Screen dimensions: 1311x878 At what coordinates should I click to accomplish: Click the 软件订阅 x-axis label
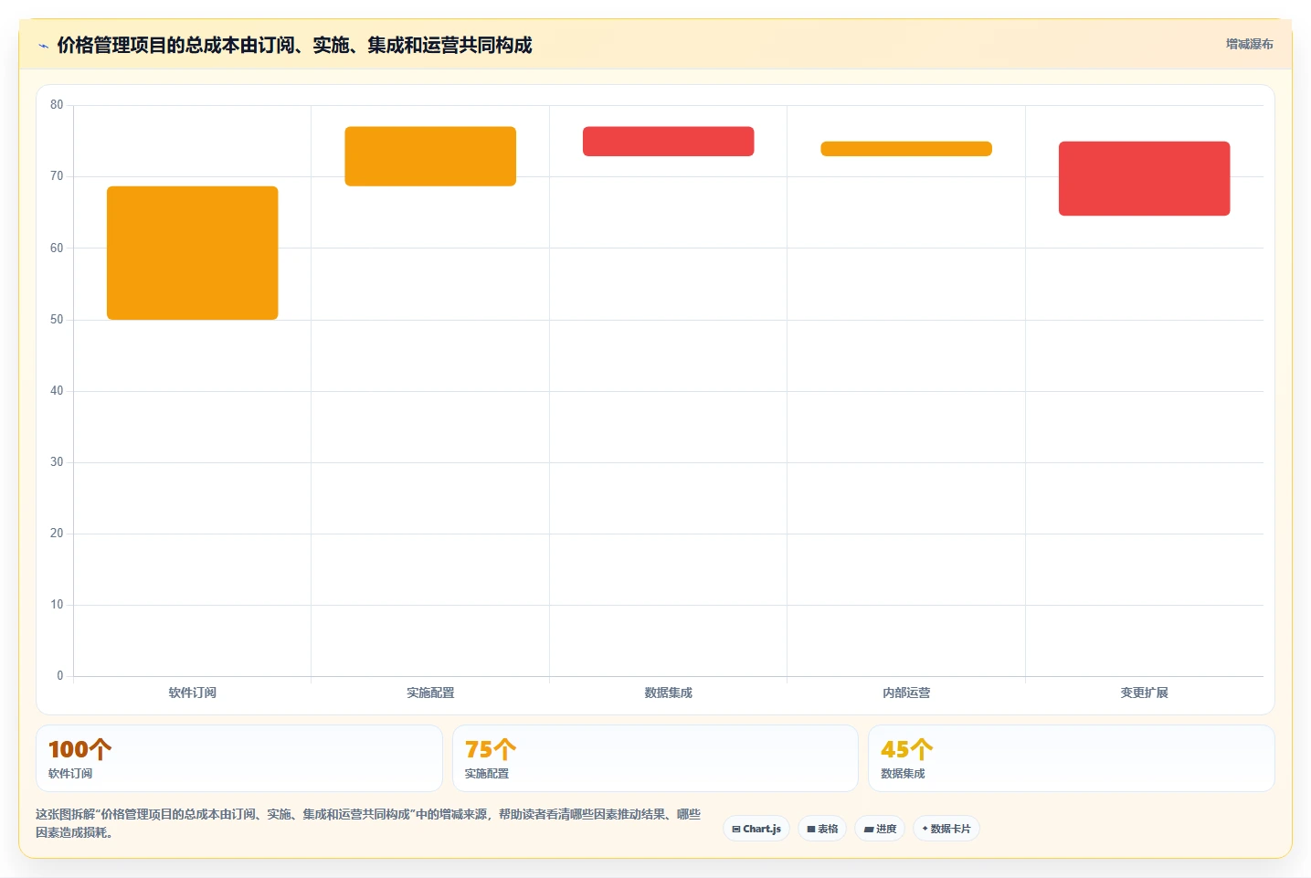point(193,693)
